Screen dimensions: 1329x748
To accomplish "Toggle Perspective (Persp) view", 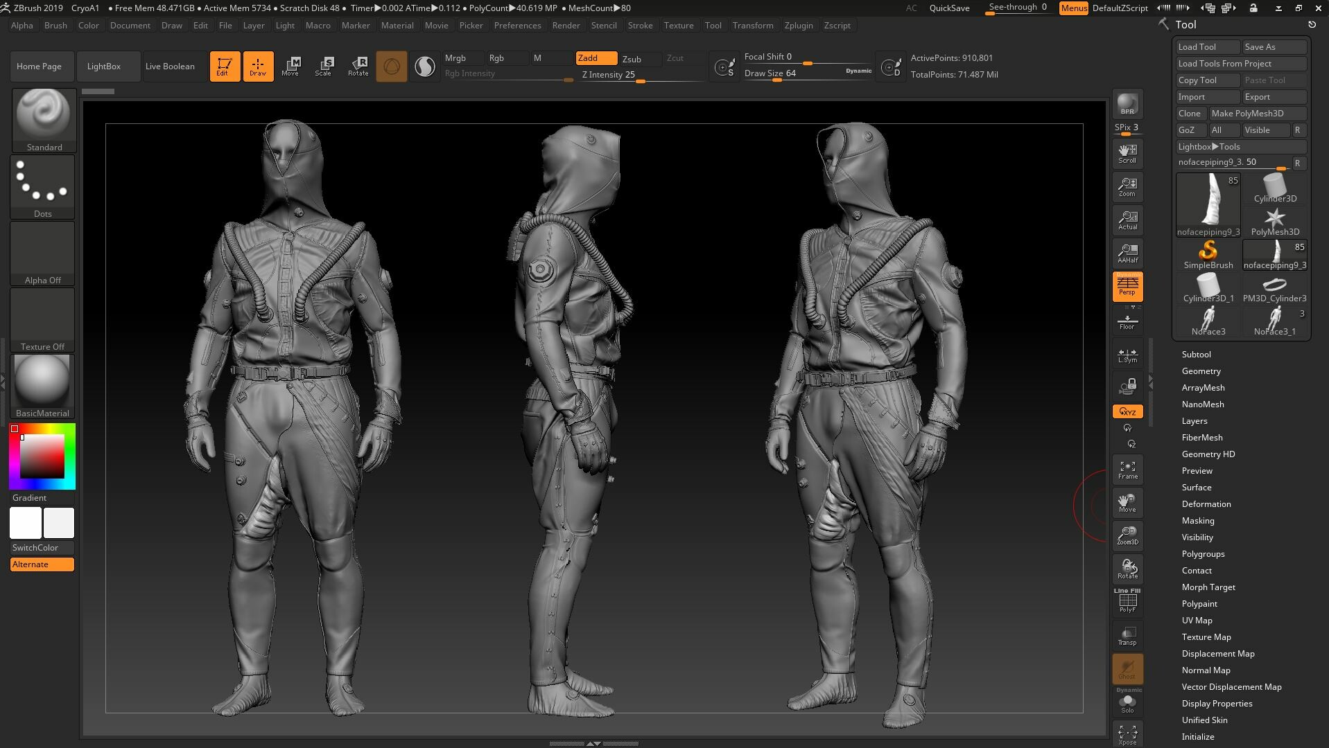I will pyautogui.click(x=1127, y=286).
